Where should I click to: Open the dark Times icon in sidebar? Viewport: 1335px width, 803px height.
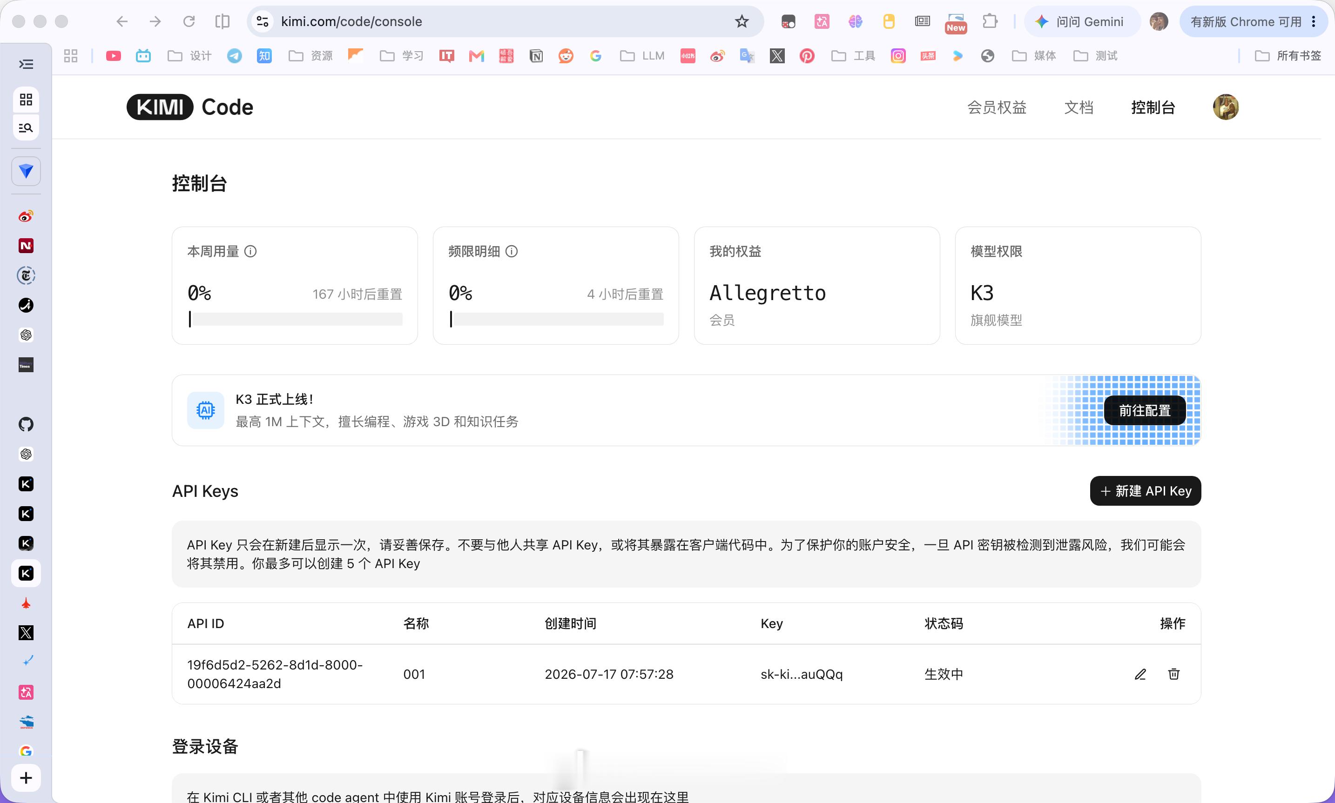(26, 365)
